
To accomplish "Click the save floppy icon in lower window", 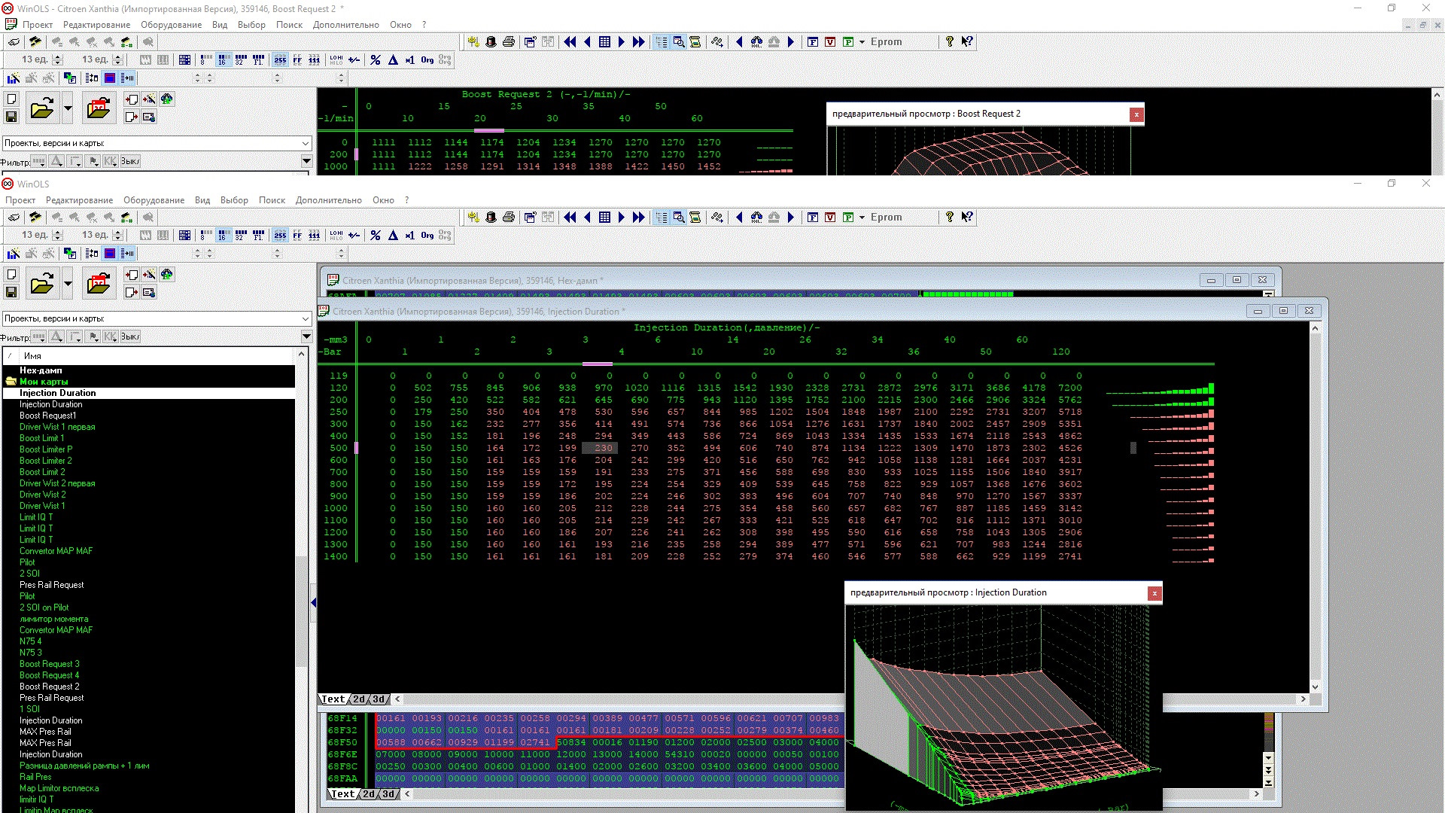I will [x=11, y=292].
